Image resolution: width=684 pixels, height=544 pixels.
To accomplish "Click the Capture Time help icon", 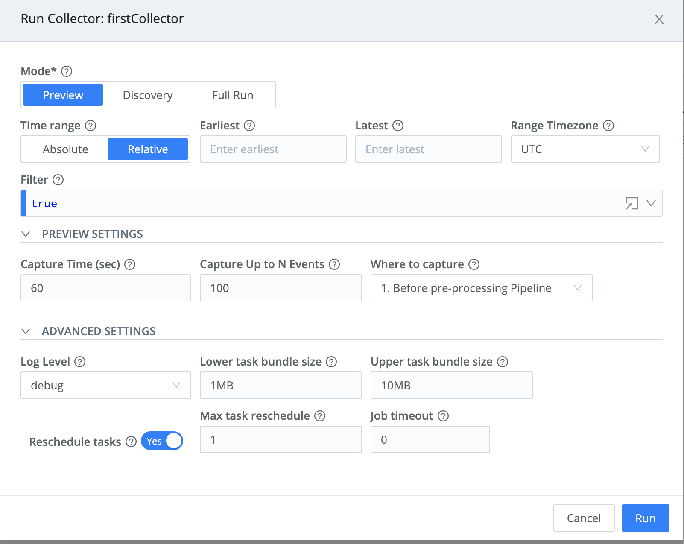I will 130,264.
